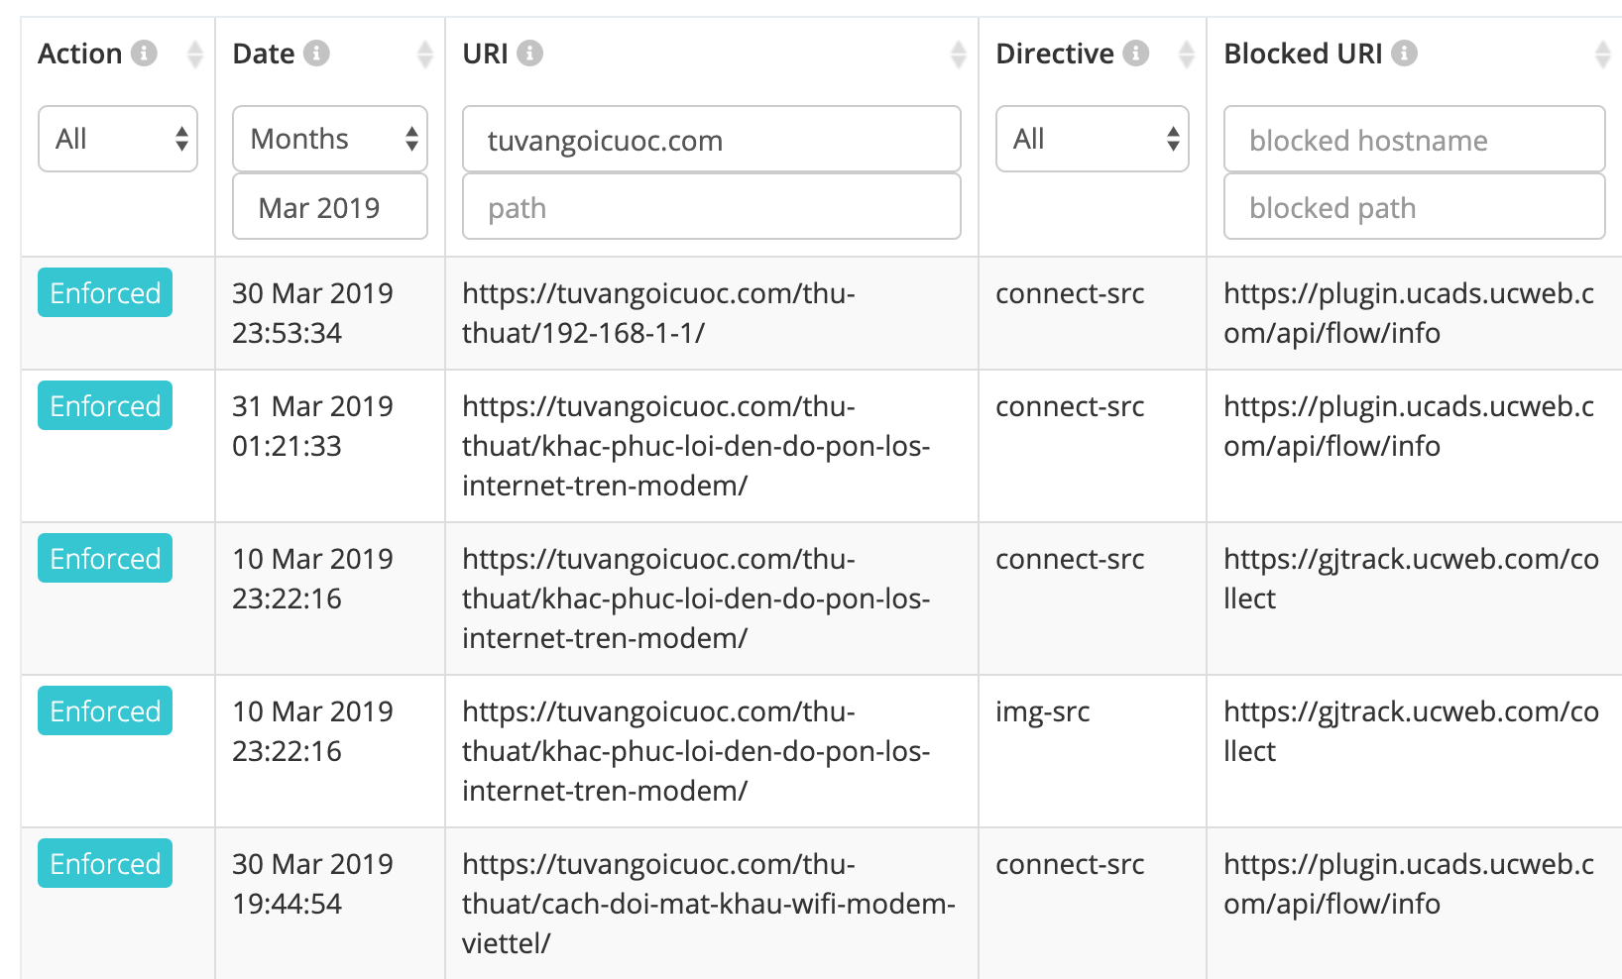Click the blocked path input field
The height and width of the screenshot is (979, 1622).
pos(1415,206)
